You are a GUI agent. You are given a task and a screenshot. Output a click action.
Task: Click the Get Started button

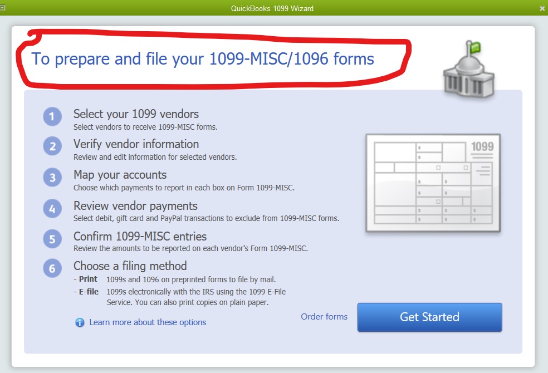click(x=429, y=317)
